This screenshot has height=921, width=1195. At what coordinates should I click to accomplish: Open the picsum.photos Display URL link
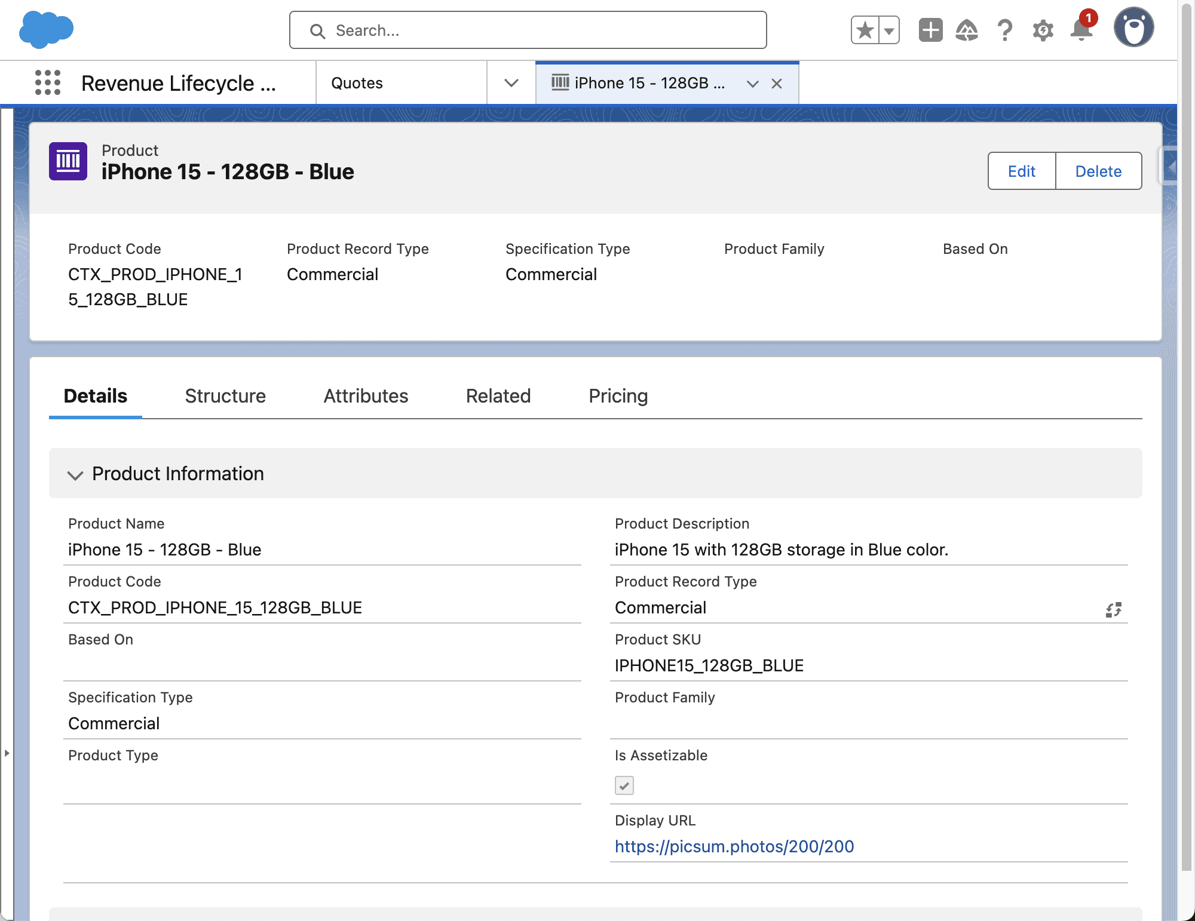(x=734, y=846)
